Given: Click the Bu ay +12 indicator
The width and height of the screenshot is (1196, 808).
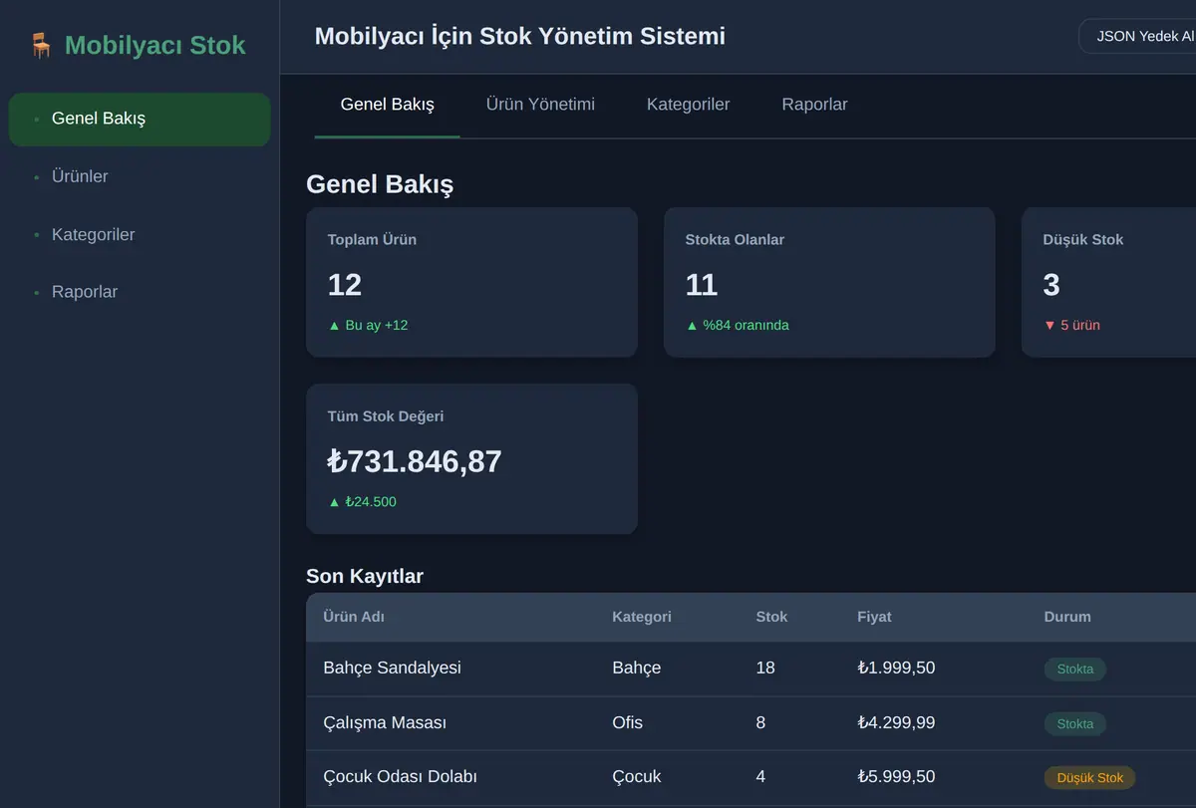Looking at the screenshot, I should click(368, 325).
